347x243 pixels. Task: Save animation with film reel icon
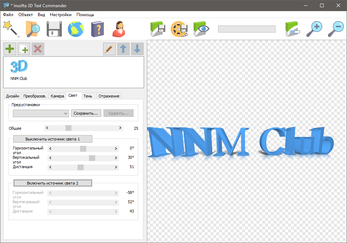click(179, 29)
